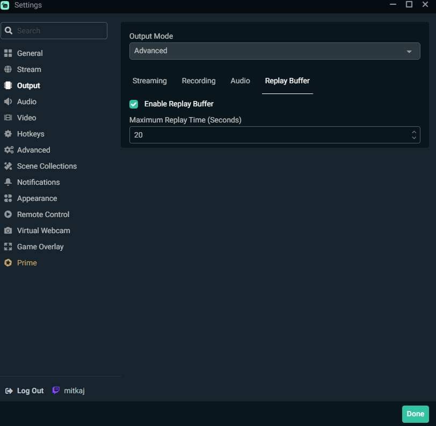Click the Virtual Webcam camera icon
Viewport: 436px width, 426px height.
(x=8, y=230)
